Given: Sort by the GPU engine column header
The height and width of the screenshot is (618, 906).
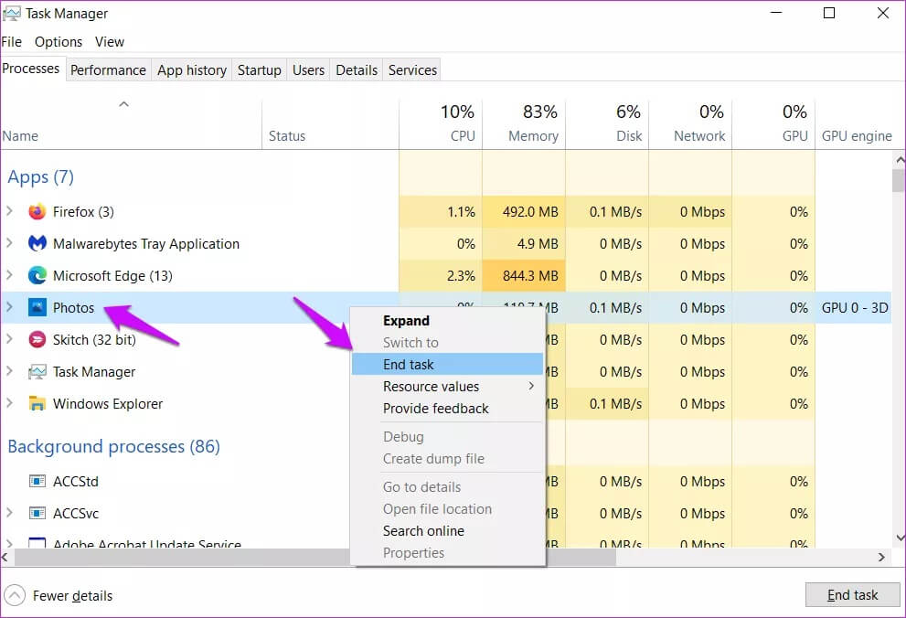Looking at the screenshot, I should click(x=857, y=124).
